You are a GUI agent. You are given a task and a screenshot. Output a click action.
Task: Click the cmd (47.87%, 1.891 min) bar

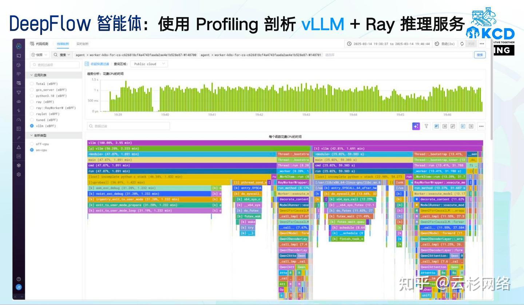click(x=182, y=166)
